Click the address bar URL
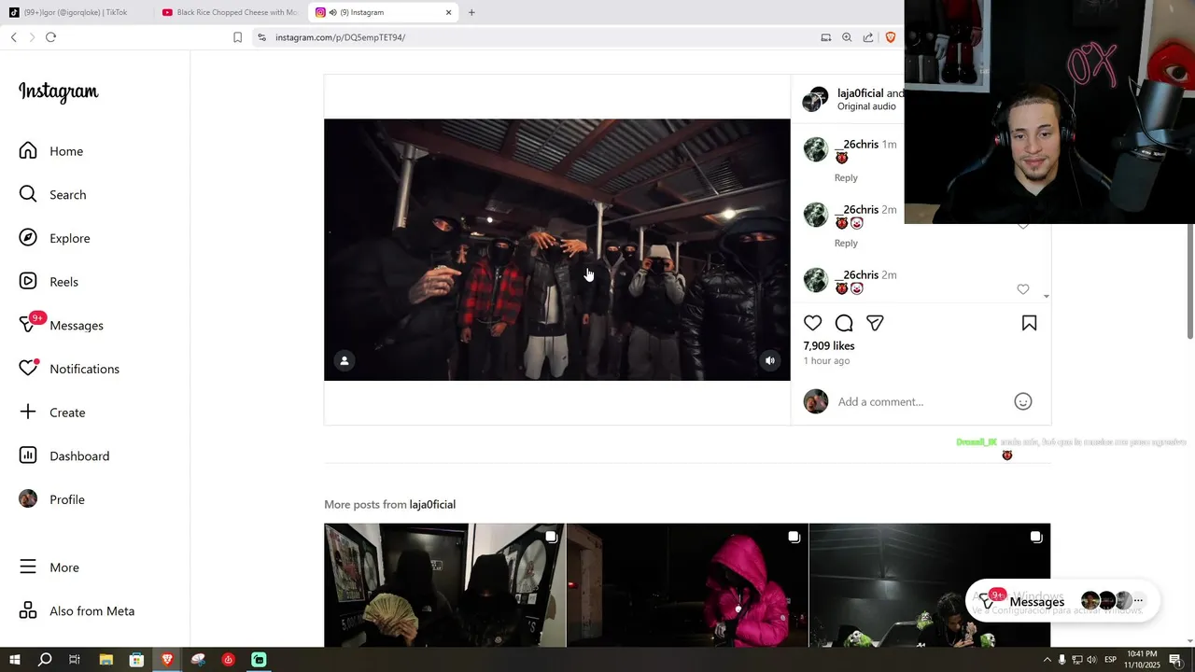Image resolution: width=1195 pixels, height=672 pixels. (x=340, y=37)
